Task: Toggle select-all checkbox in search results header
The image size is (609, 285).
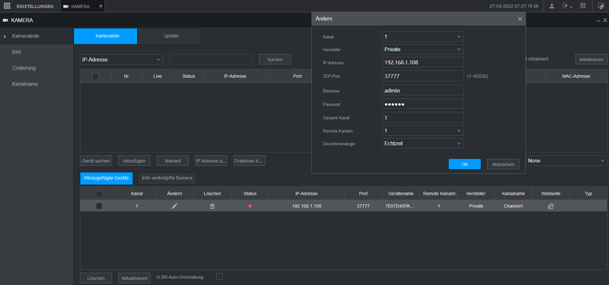Action: tap(95, 76)
